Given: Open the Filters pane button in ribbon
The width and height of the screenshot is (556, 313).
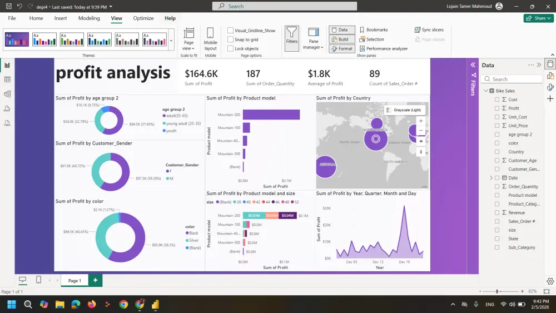Looking at the screenshot, I should [292, 38].
